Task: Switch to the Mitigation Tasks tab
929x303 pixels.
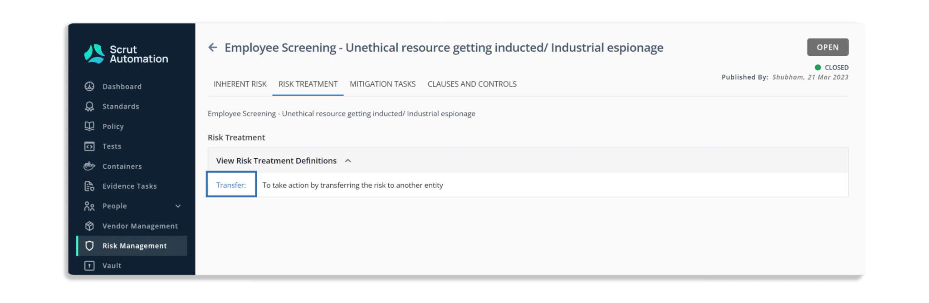Action: [x=382, y=84]
